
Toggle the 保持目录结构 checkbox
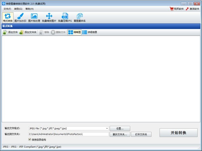tap(30, 140)
